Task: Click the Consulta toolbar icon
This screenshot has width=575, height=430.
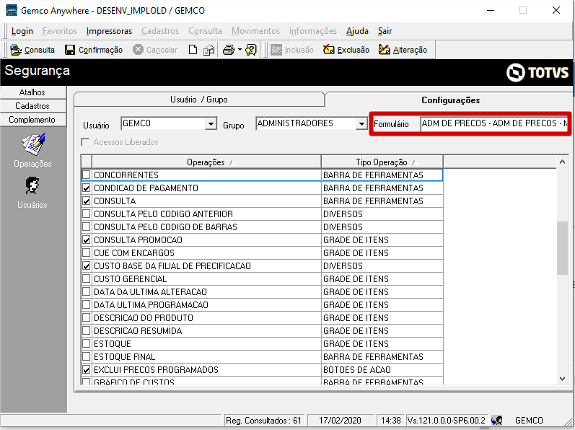Action: pos(16,50)
